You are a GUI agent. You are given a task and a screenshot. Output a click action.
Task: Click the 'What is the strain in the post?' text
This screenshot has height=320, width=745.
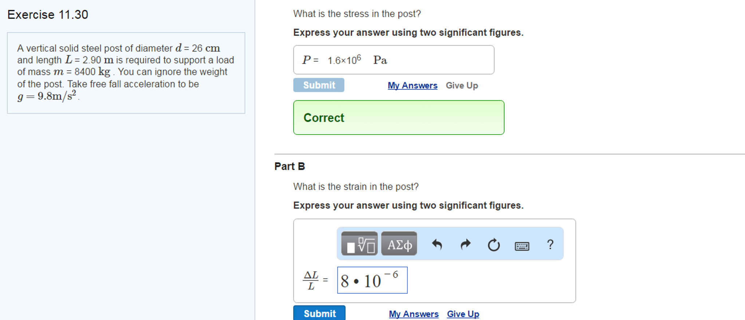(x=356, y=187)
